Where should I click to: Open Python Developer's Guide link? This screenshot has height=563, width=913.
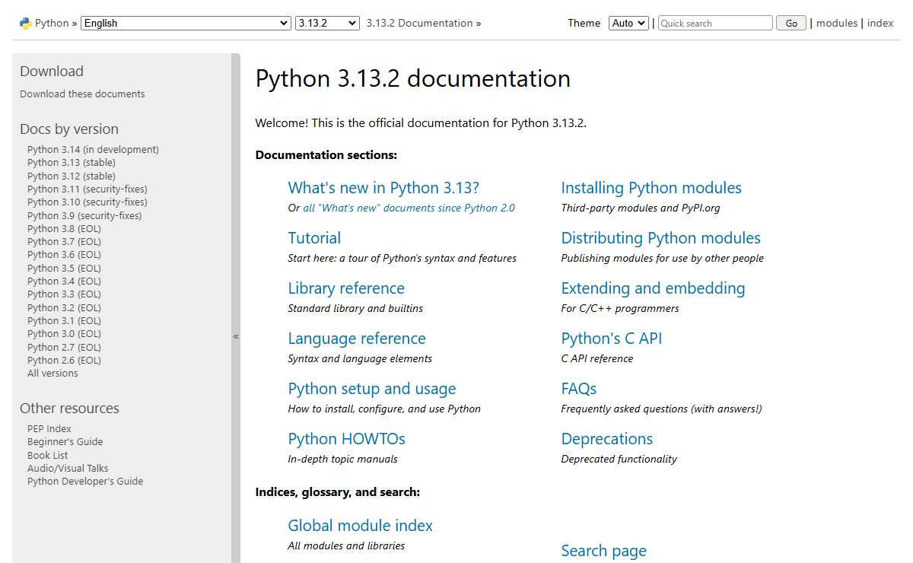85,482
